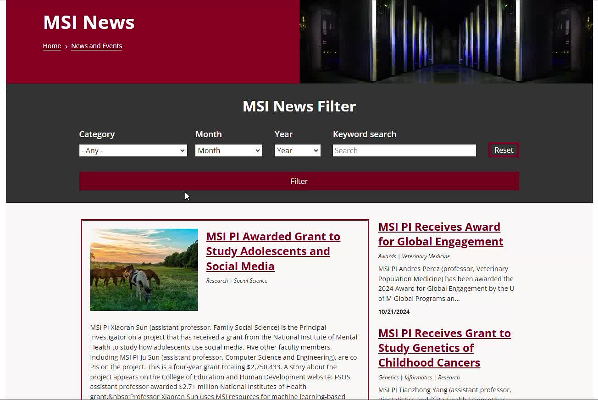Image resolution: width=598 pixels, height=400 pixels.
Task: Open the Adolescents and Social Media article
Action: pos(273,251)
